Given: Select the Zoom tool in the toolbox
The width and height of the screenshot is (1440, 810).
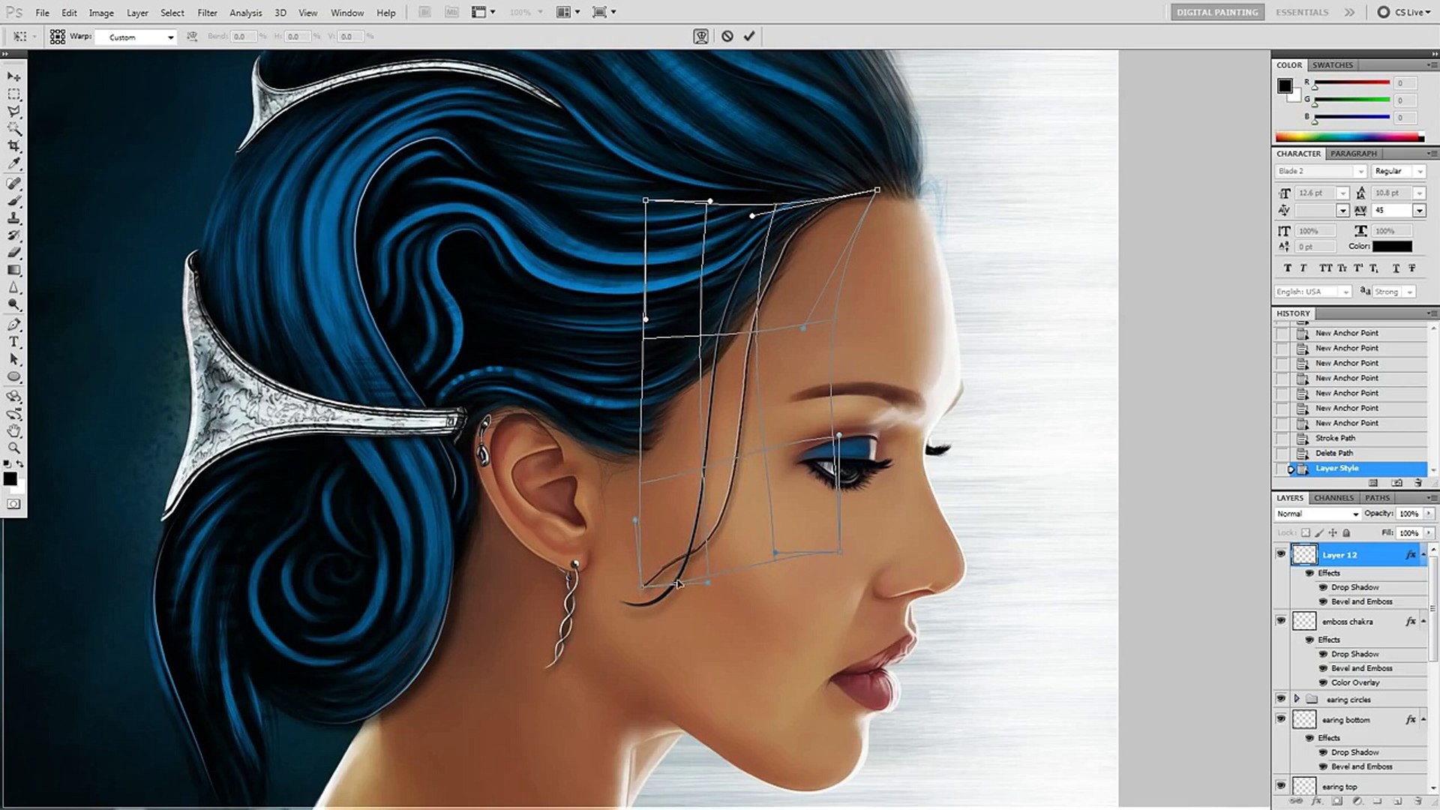Looking at the screenshot, I should pyautogui.click(x=14, y=448).
